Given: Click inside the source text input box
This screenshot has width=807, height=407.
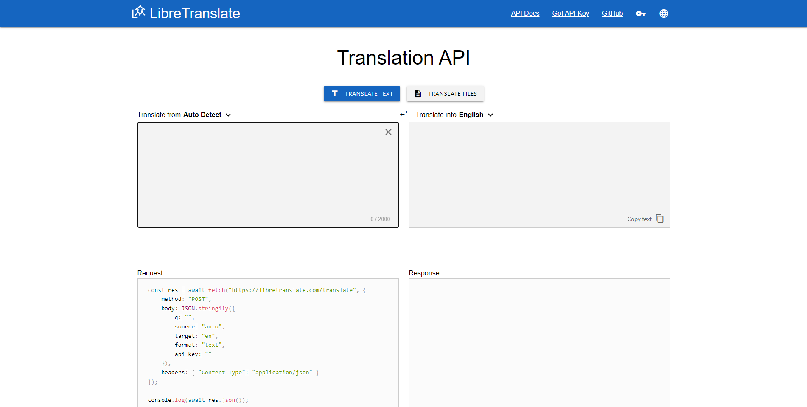Looking at the screenshot, I should tap(263, 174).
